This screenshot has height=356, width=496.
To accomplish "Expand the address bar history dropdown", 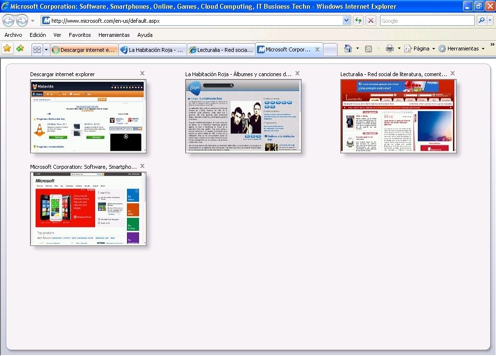I will 346,21.
